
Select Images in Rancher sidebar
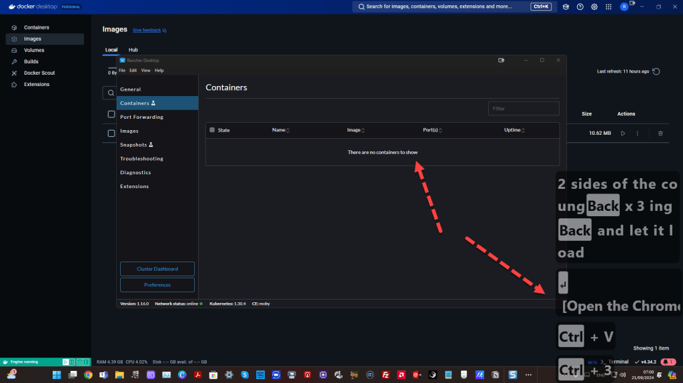(x=157, y=131)
